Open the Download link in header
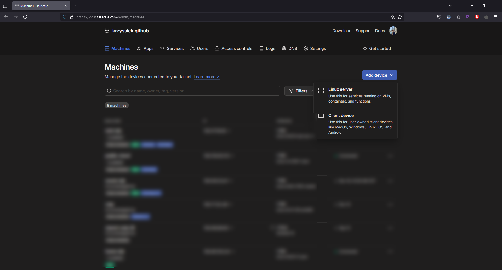 pyautogui.click(x=342, y=31)
